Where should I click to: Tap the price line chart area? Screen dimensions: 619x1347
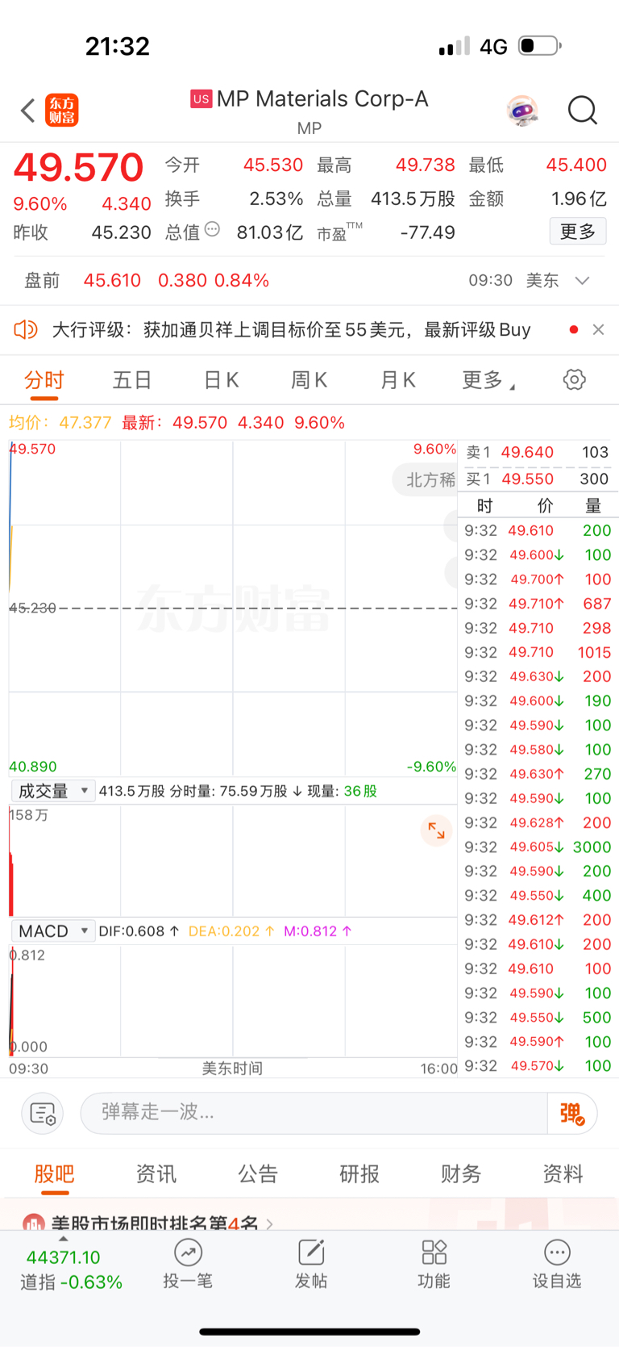point(233,608)
